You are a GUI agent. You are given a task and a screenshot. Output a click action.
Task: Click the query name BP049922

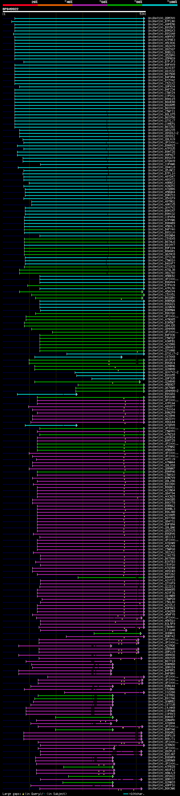click(10, 9)
